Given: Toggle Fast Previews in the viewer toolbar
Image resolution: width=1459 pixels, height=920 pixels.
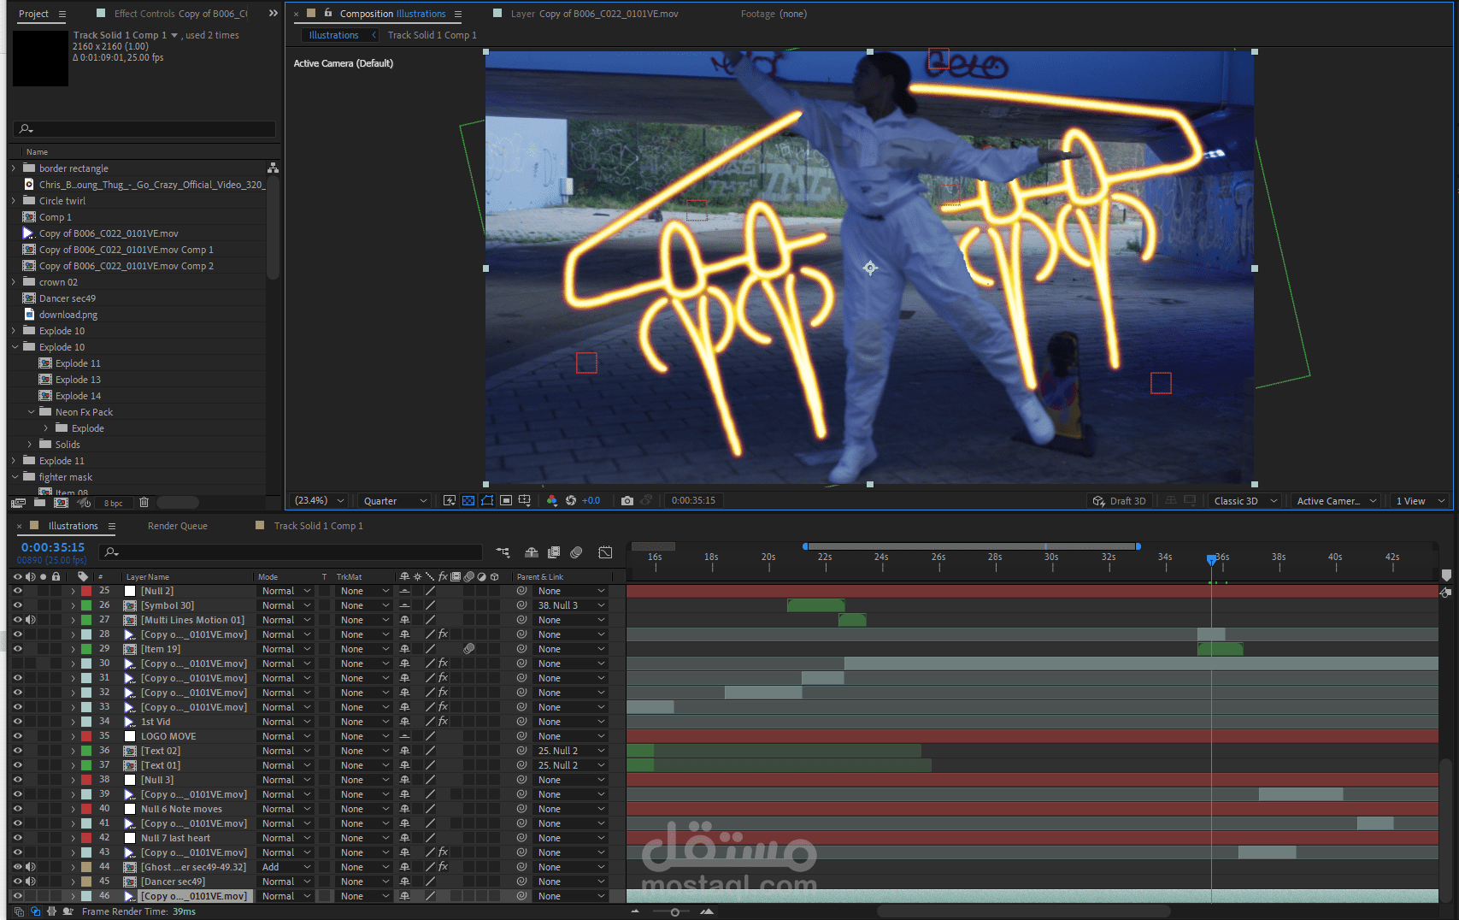Looking at the screenshot, I should [450, 500].
